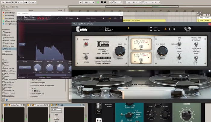
Task: Click the red SETTINGS button on tape machine
Action: (86, 44)
